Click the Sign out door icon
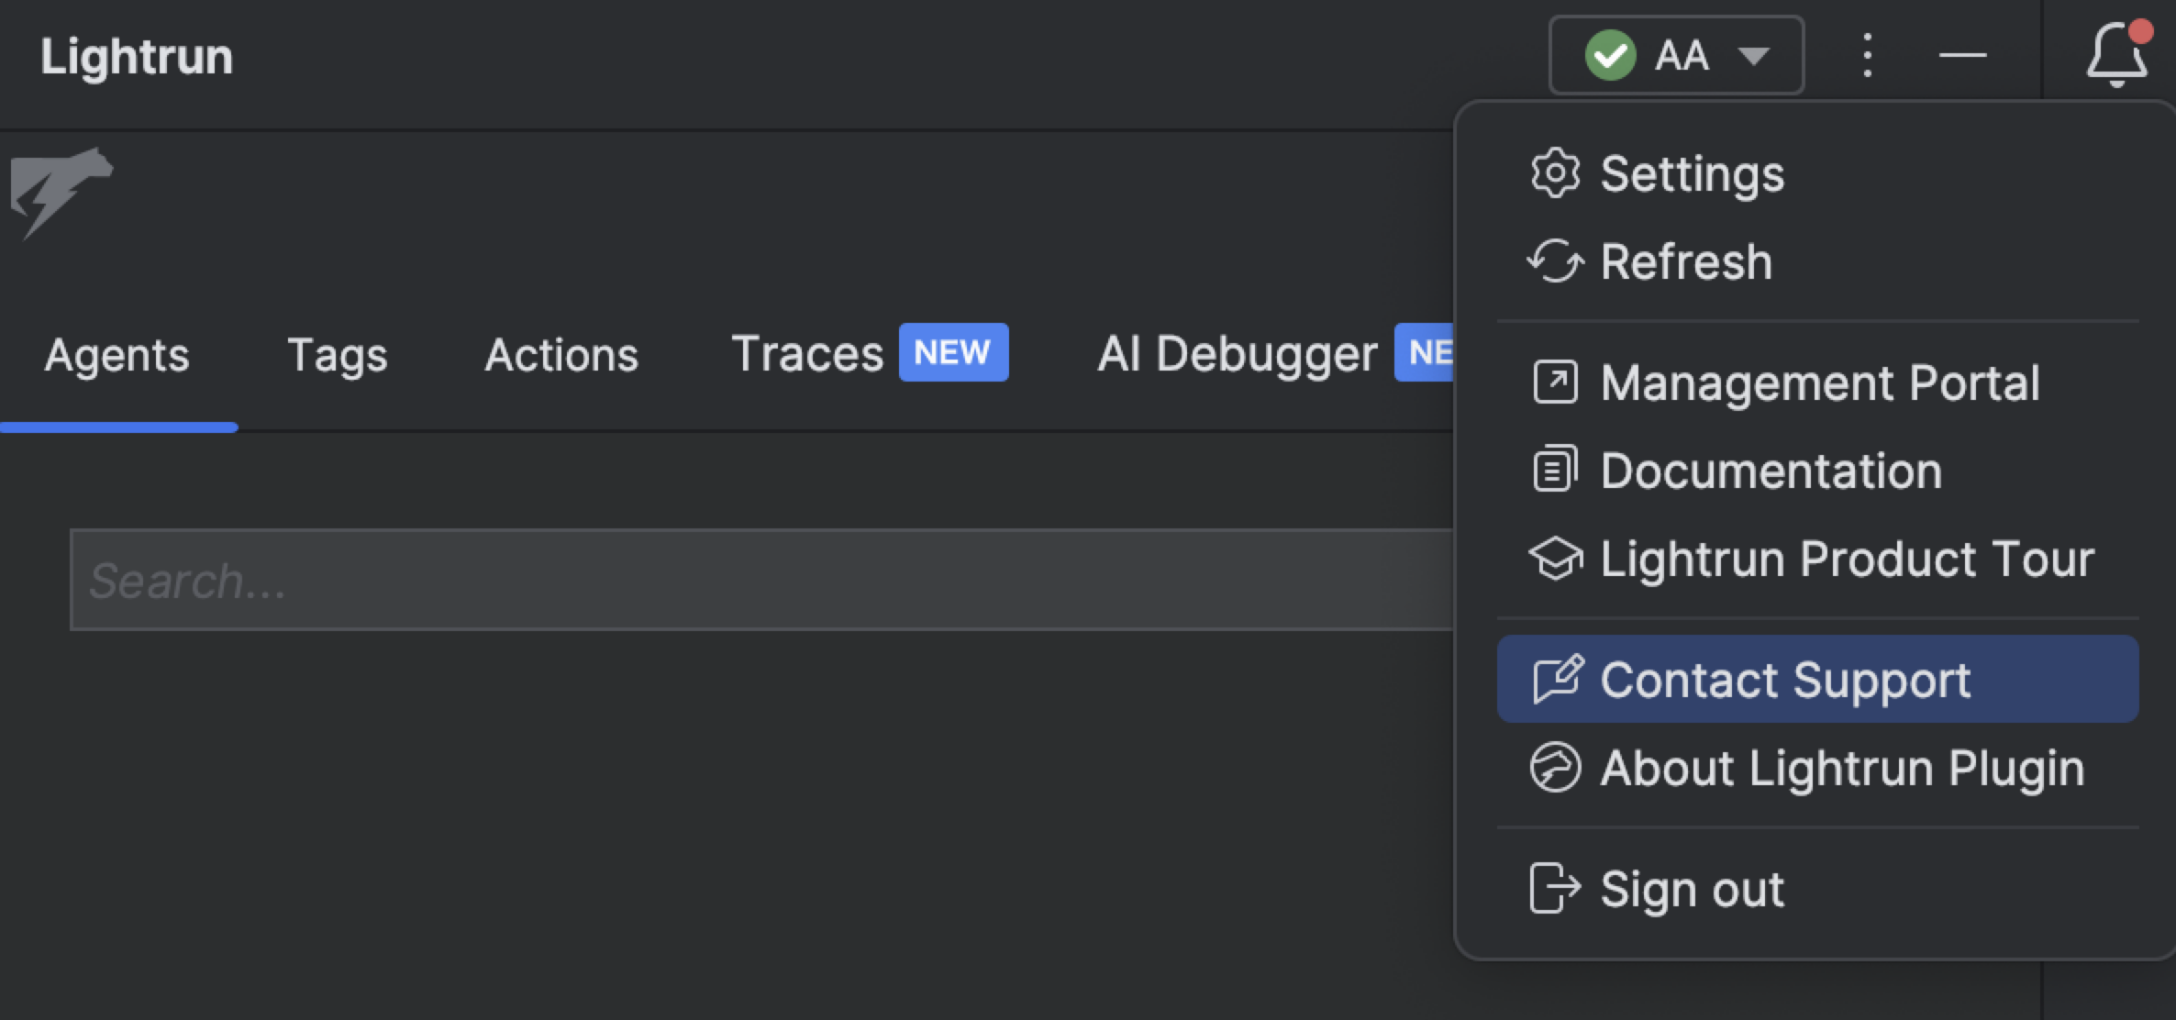 point(1555,888)
